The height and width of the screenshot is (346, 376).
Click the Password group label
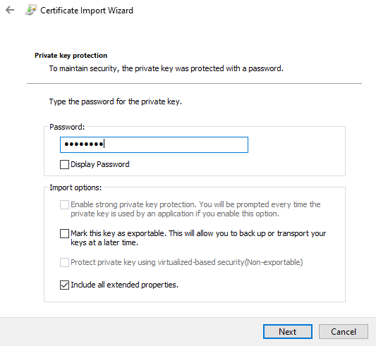point(67,127)
